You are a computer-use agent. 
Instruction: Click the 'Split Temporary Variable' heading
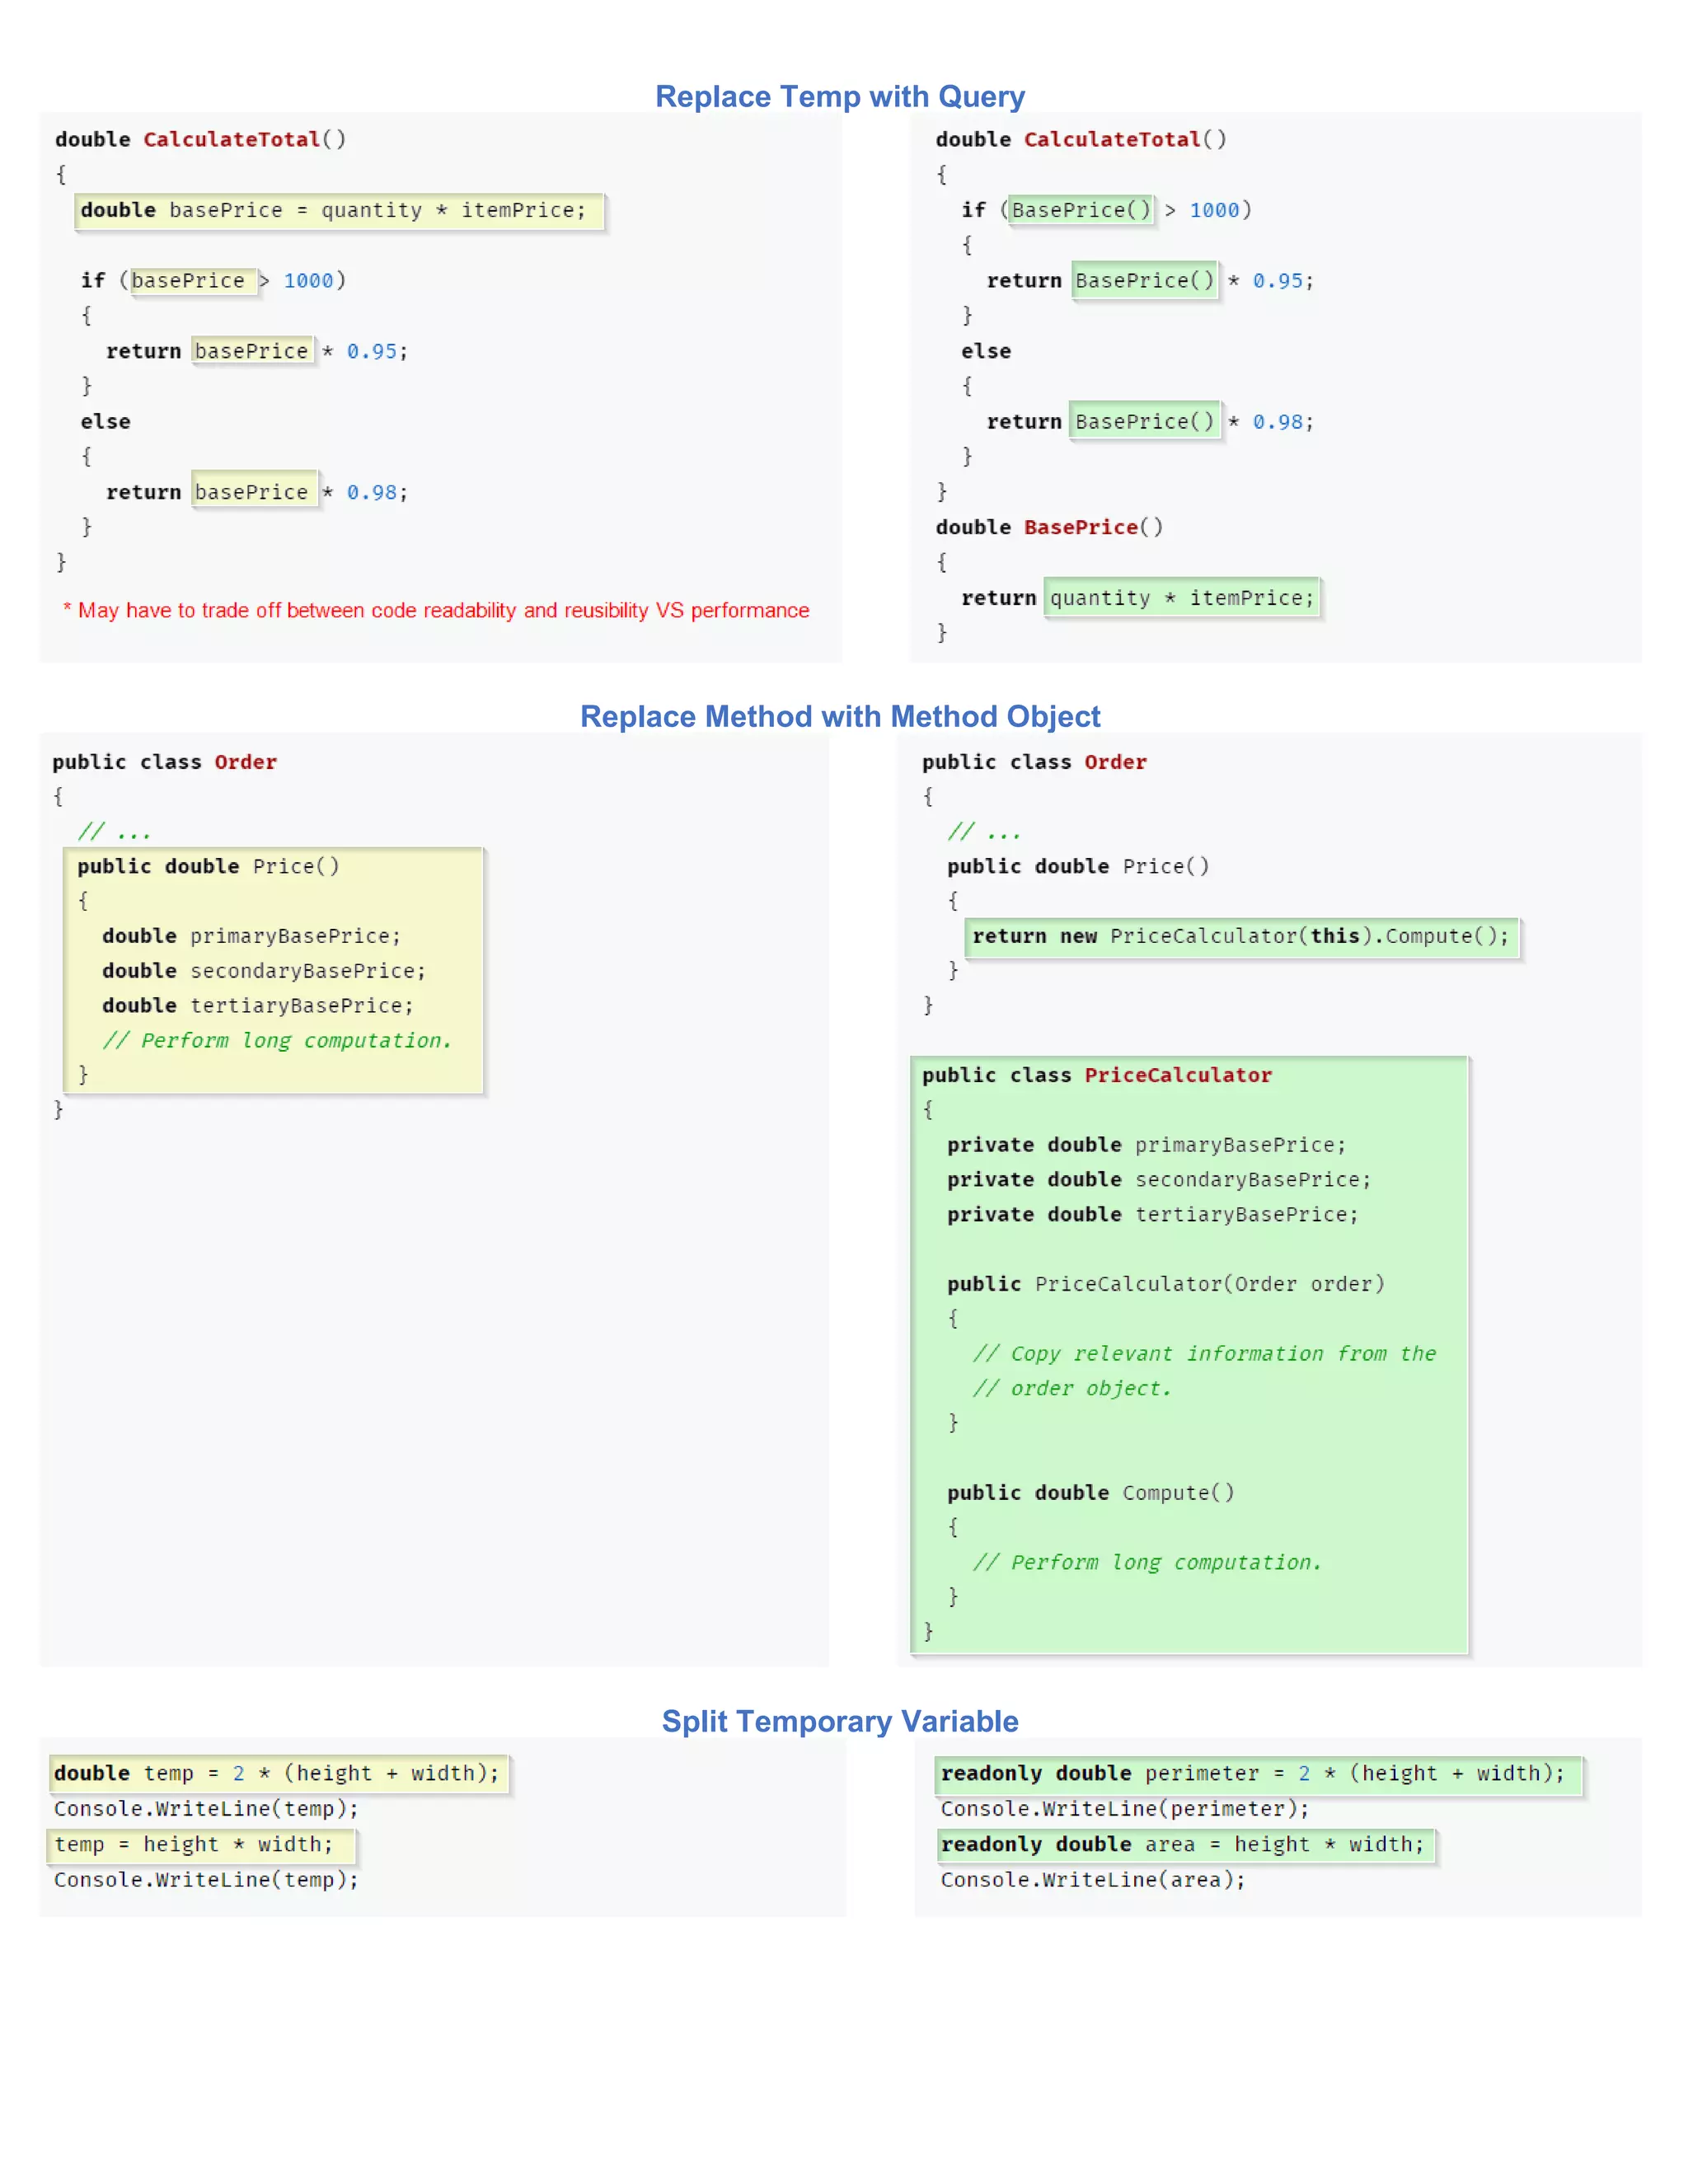coord(840,1722)
